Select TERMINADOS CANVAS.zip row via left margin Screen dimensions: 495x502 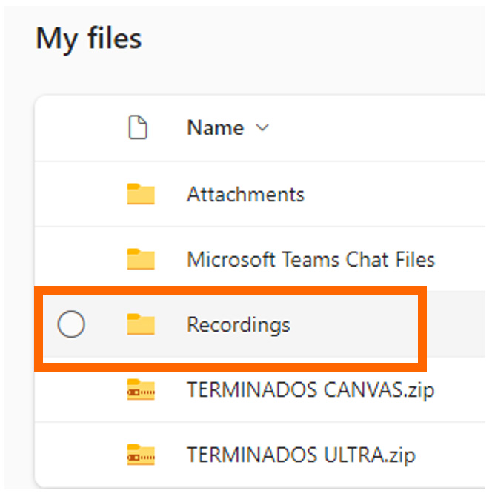click(x=71, y=390)
